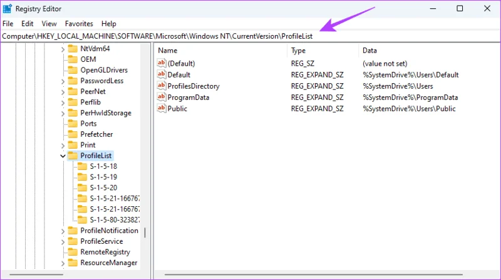This screenshot has width=501, height=280.
Task: Click the PeerNet folder icon
Action: [x=73, y=91]
